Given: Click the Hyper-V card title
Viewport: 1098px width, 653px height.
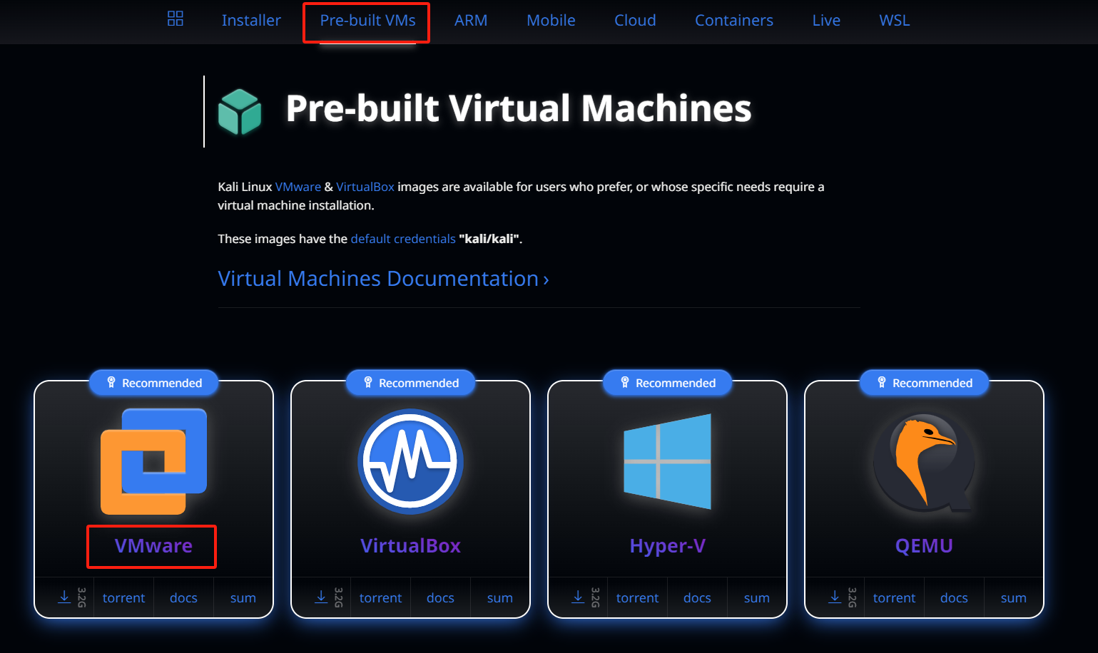Looking at the screenshot, I should point(667,546).
